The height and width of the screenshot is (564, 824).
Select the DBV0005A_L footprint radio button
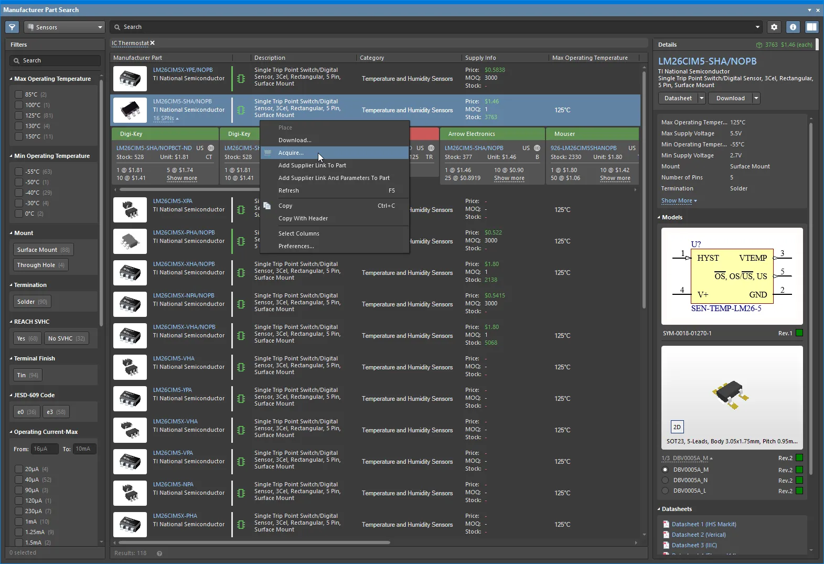[665, 491]
